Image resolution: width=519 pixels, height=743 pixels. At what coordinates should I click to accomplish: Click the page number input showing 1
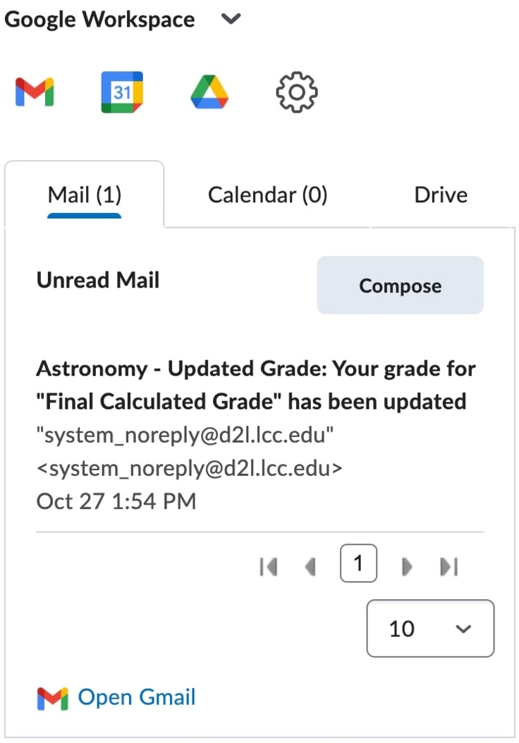tap(358, 563)
